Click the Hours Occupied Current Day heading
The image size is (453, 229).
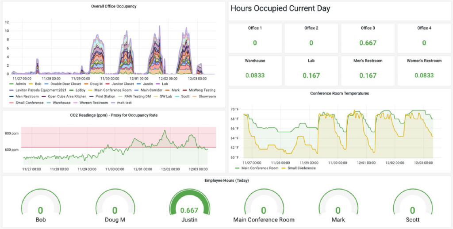tap(280, 8)
